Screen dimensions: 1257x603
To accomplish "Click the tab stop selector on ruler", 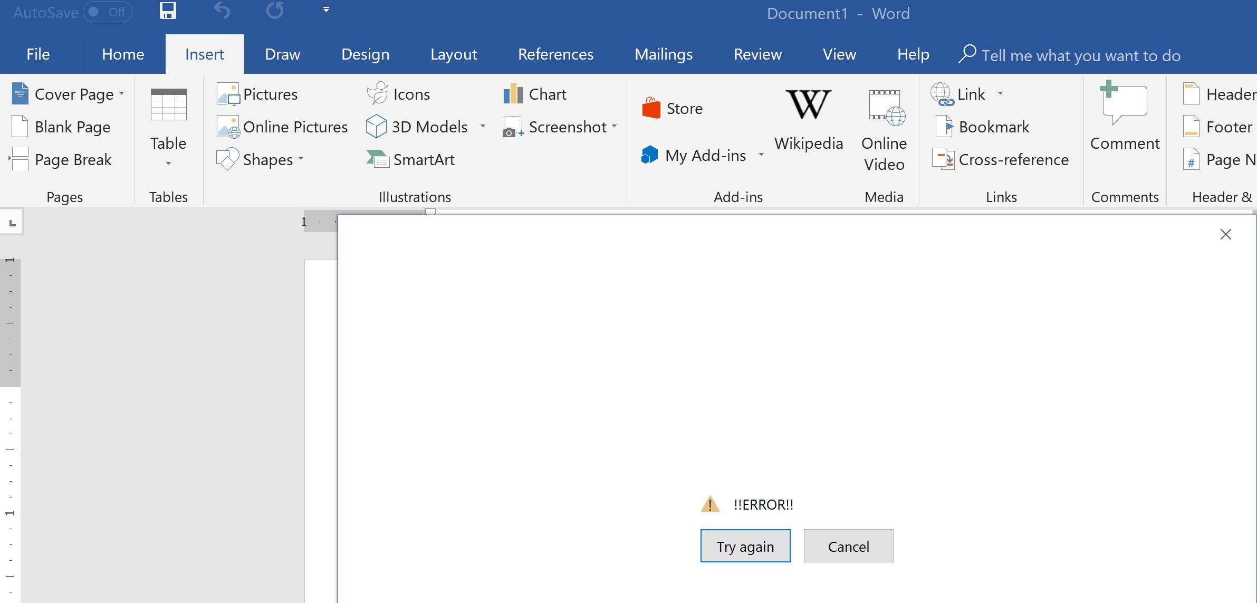I will [12, 223].
